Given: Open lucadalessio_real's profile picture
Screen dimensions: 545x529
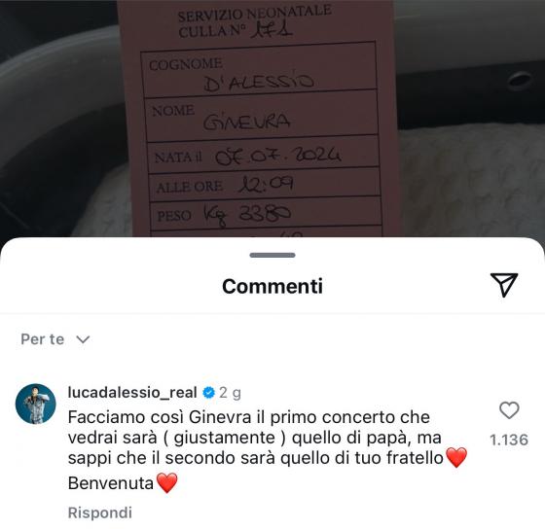Looking at the screenshot, I should (35, 404).
